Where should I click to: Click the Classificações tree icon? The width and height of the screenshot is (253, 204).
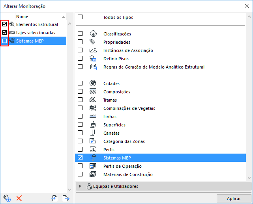pyautogui.click(x=93, y=33)
